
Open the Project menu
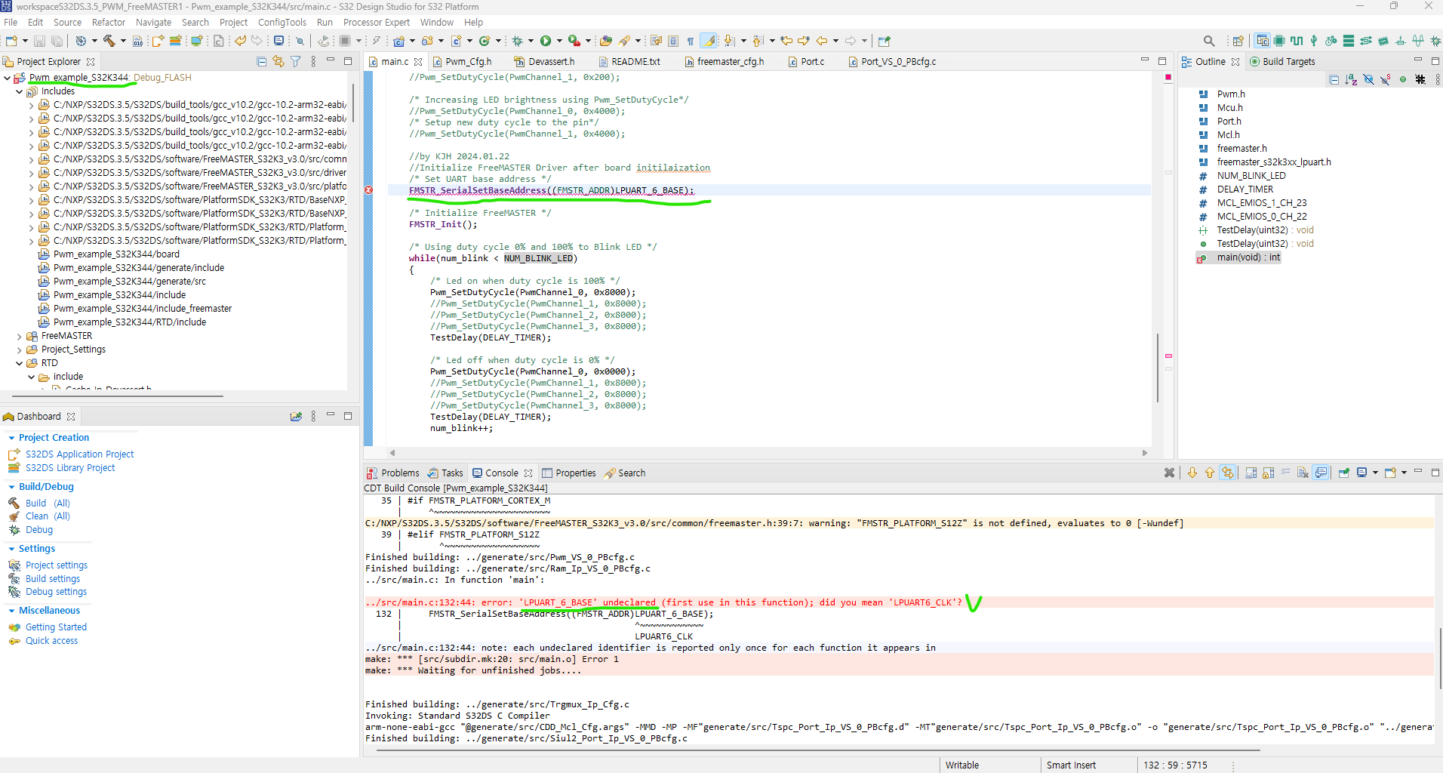point(234,22)
